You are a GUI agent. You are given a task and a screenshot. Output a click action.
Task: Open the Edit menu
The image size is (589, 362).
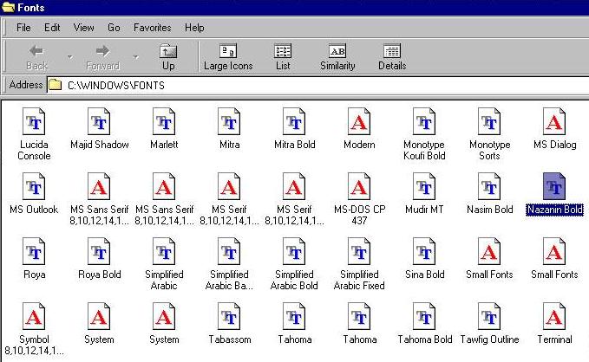click(x=52, y=28)
